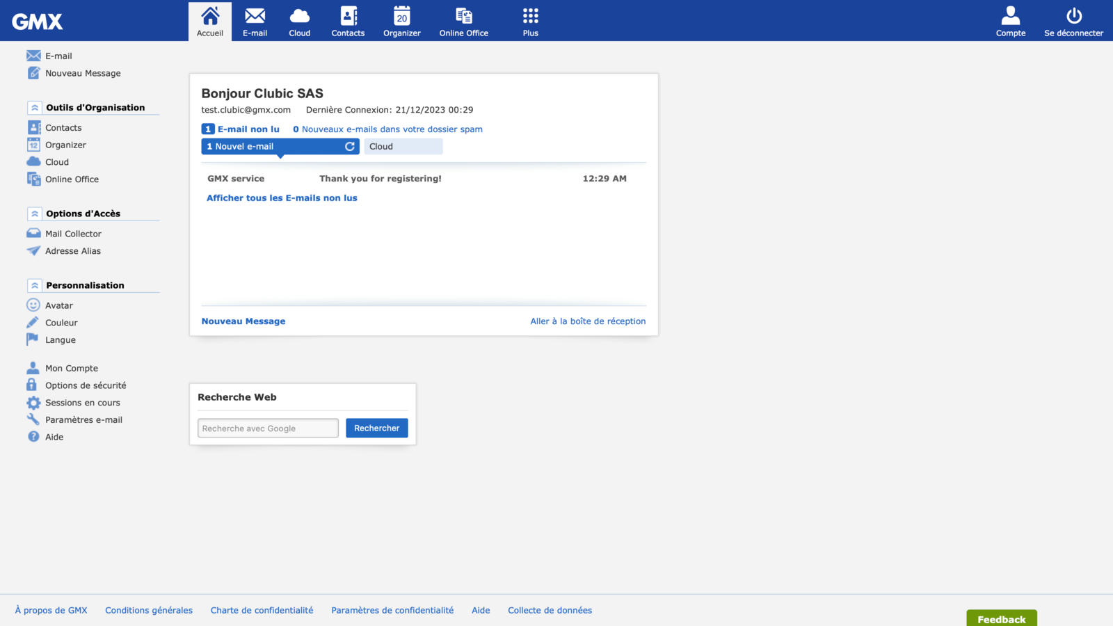
Task: Open 'Collecte de données' footer link
Action: click(x=550, y=610)
